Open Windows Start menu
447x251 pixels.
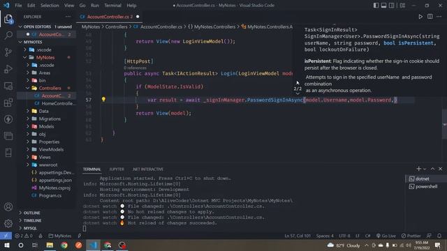point(6,245)
